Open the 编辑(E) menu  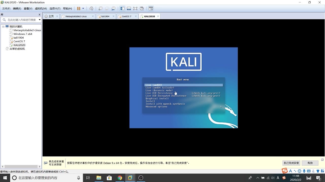point(17,8)
